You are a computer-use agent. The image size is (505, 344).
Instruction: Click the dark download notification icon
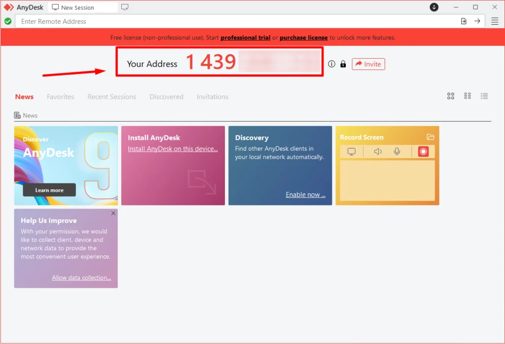pos(434,7)
